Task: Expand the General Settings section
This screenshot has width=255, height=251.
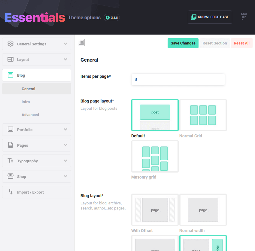Action: (66, 44)
